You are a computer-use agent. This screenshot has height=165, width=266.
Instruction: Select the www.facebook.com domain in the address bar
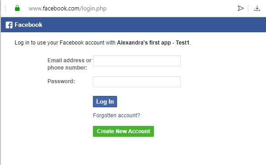pyautogui.click(x=54, y=8)
